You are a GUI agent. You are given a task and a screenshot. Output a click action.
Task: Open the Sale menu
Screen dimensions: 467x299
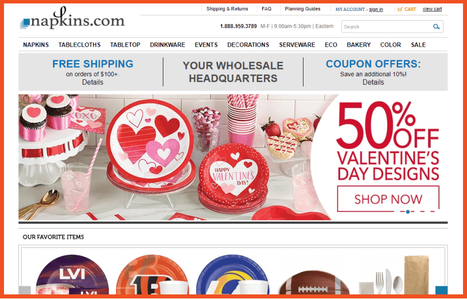click(418, 45)
